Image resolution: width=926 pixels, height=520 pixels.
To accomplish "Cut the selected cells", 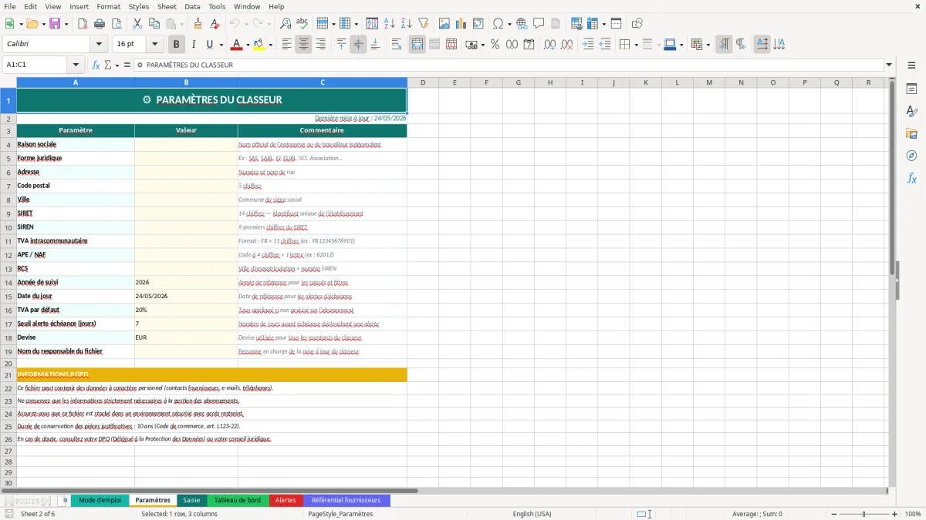I will point(137,24).
